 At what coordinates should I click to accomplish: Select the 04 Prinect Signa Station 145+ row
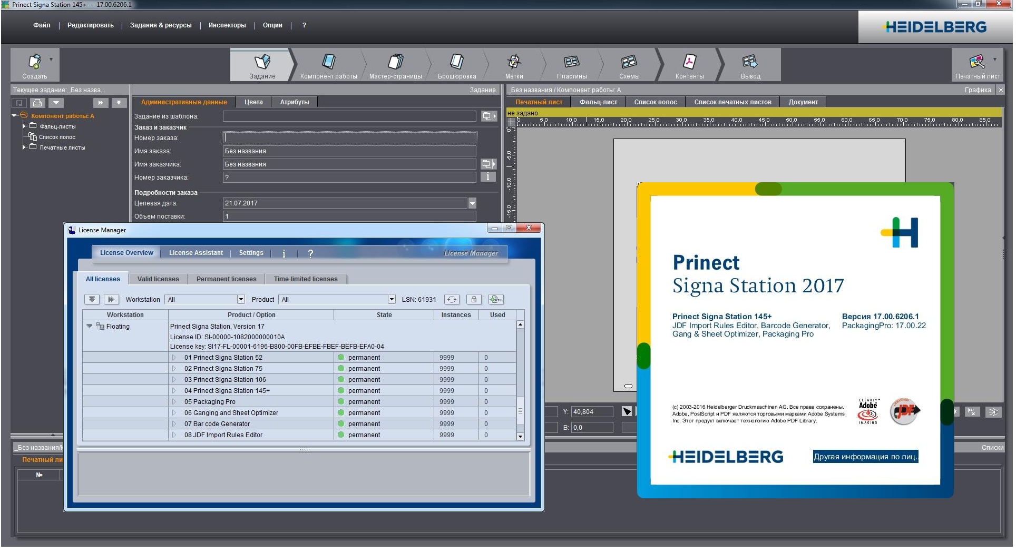[299, 391]
